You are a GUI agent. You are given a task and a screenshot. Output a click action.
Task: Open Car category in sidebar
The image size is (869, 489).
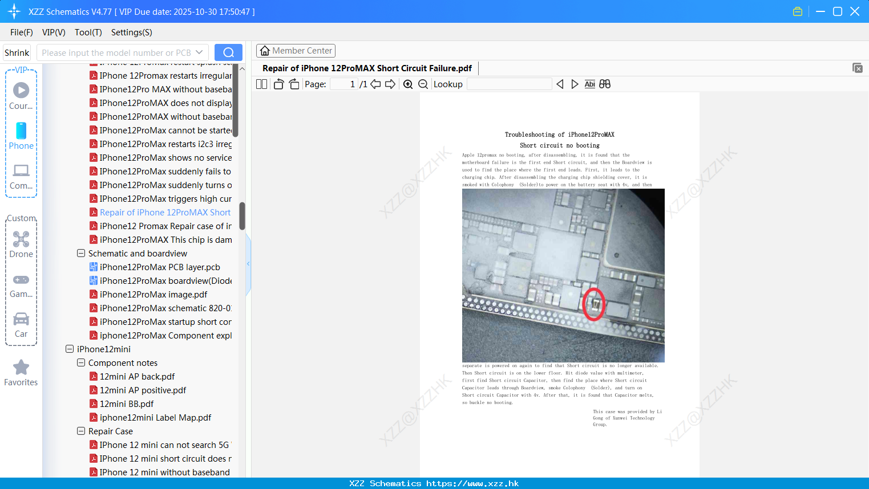[x=21, y=325]
